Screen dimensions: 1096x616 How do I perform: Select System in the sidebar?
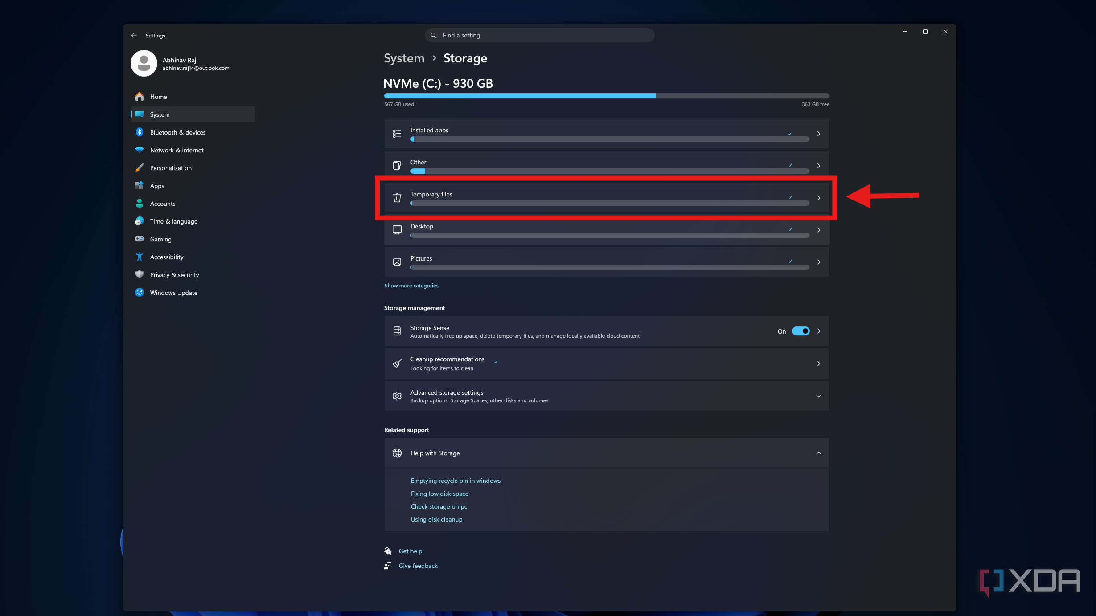193,114
